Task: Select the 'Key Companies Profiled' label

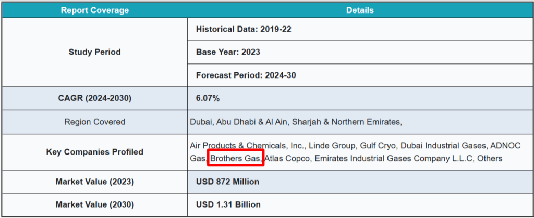Action: [x=95, y=152]
